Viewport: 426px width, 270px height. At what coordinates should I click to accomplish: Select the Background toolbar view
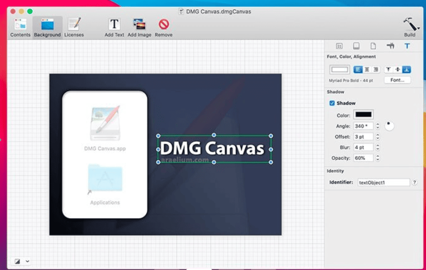coord(47,27)
